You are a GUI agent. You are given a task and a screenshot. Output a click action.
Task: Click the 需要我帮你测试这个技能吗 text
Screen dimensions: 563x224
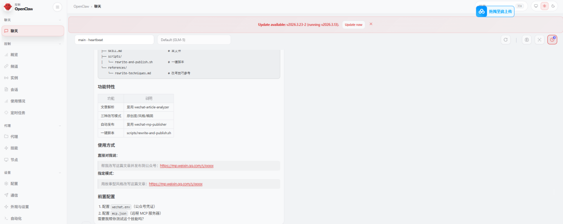(120, 219)
